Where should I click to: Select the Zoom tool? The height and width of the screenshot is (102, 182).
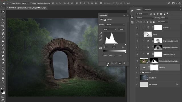[3, 82]
